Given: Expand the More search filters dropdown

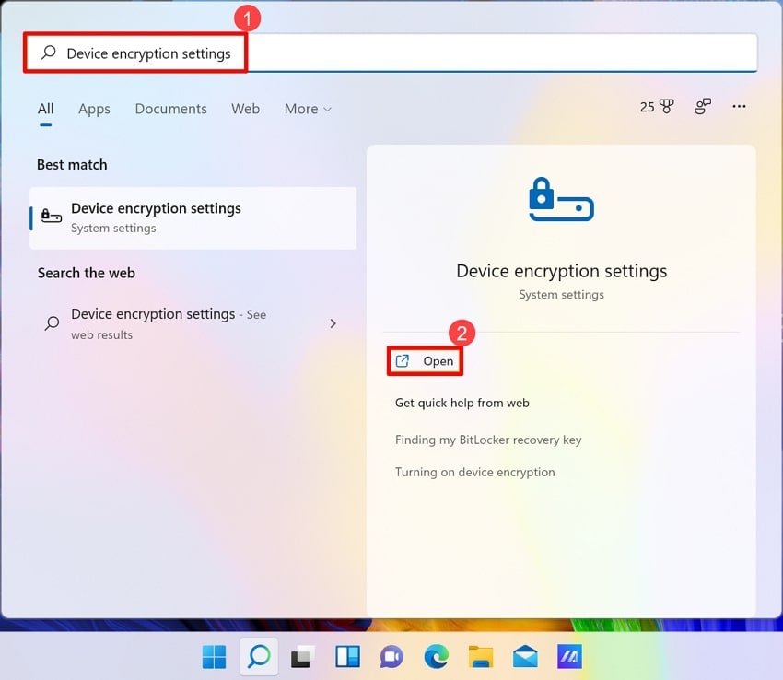Looking at the screenshot, I should (x=308, y=109).
